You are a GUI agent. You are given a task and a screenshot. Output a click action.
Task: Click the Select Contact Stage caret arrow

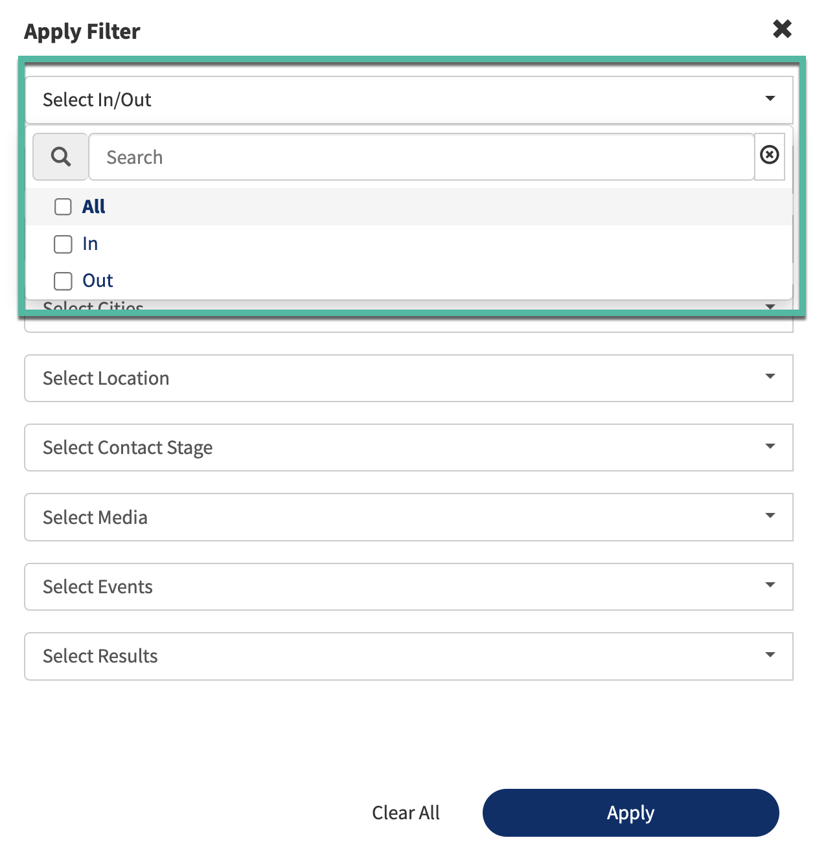(770, 446)
